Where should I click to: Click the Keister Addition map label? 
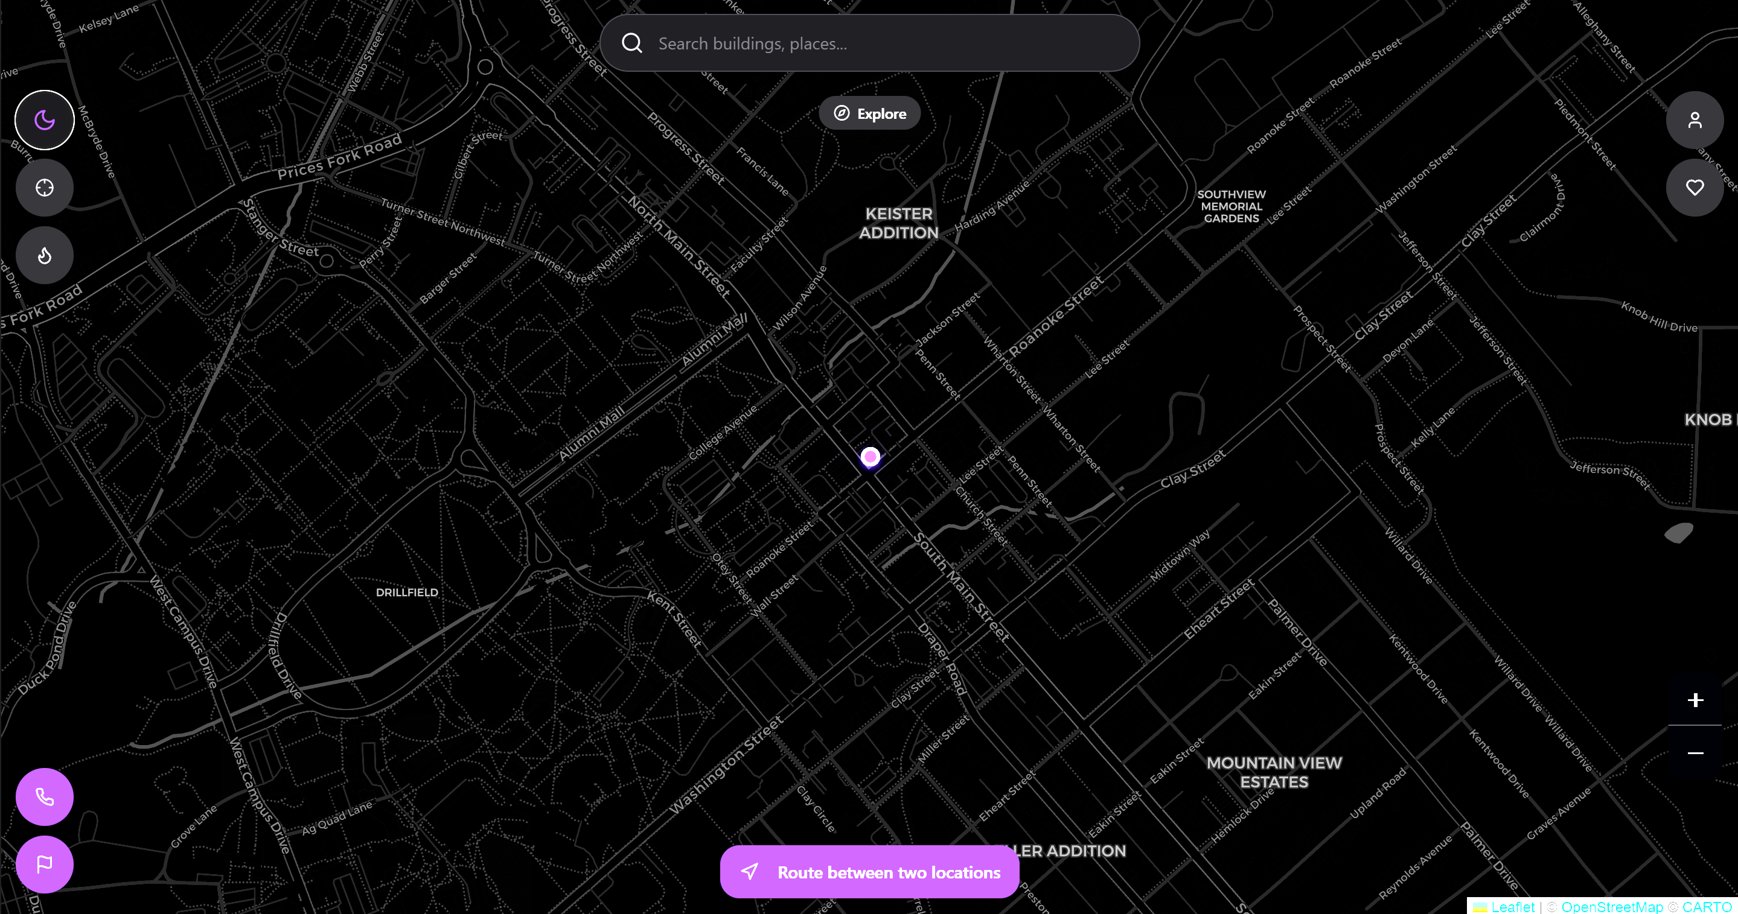(x=899, y=223)
